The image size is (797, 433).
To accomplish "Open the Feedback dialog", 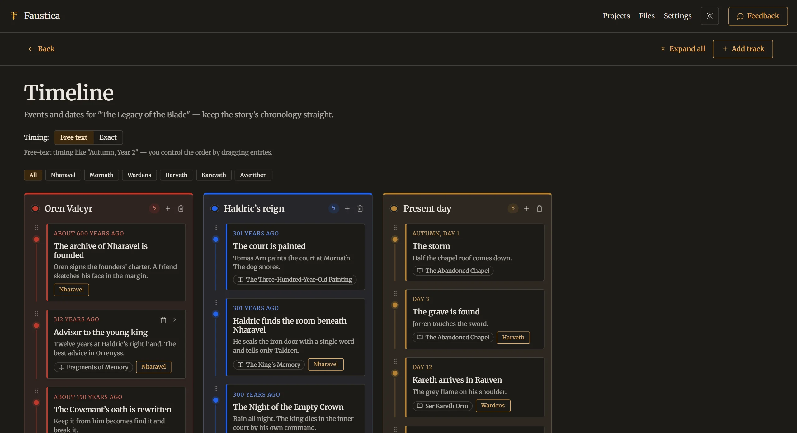I will point(758,16).
